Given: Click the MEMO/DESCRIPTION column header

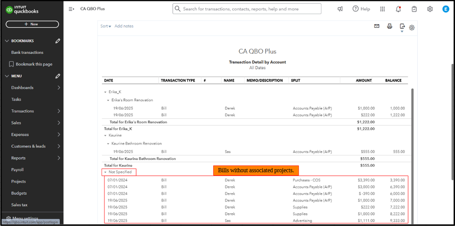Looking at the screenshot, I should (x=265, y=80).
